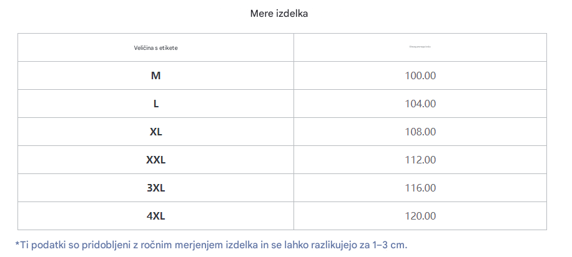Click the 120.00 value for 4XL
The height and width of the screenshot is (257, 572).
pos(420,216)
